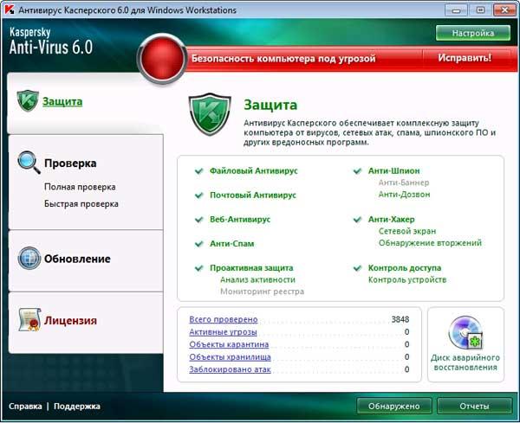520x423 pixels.
Task: Open Файловый Антивирус component
Action: 254,171
